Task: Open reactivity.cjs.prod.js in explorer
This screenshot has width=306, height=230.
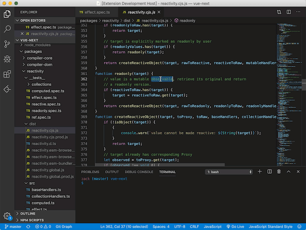Action: point(45,137)
